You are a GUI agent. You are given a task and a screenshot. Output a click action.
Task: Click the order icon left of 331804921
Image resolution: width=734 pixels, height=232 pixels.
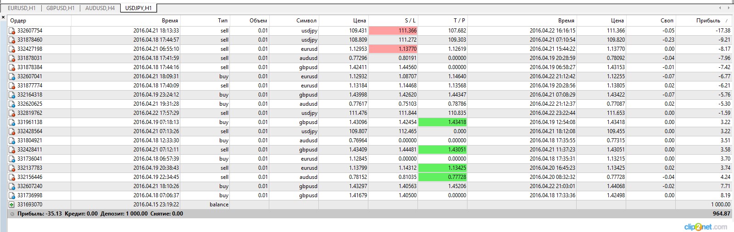pos(12,140)
